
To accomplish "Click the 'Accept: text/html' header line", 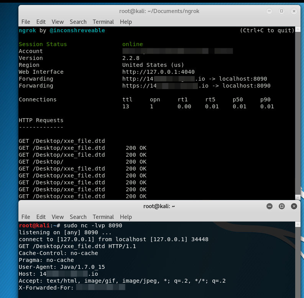I will [x=122, y=281].
